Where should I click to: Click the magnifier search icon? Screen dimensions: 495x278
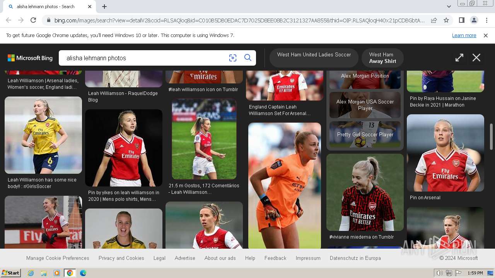coord(248,58)
